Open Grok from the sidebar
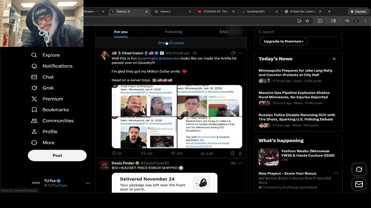This screenshot has height=208, width=371. pyautogui.click(x=42, y=88)
